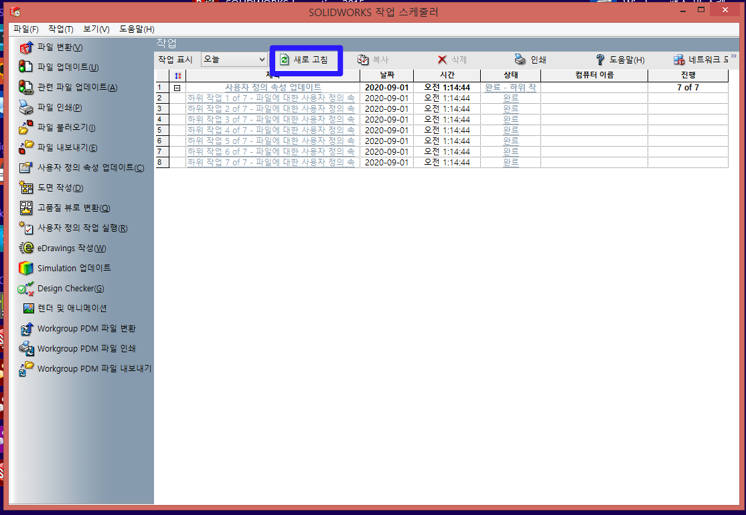Image resolution: width=746 pixels, height=515 pixels.
Task: Open 도움말 question mark toolbar icon
Action: (600, 60)
